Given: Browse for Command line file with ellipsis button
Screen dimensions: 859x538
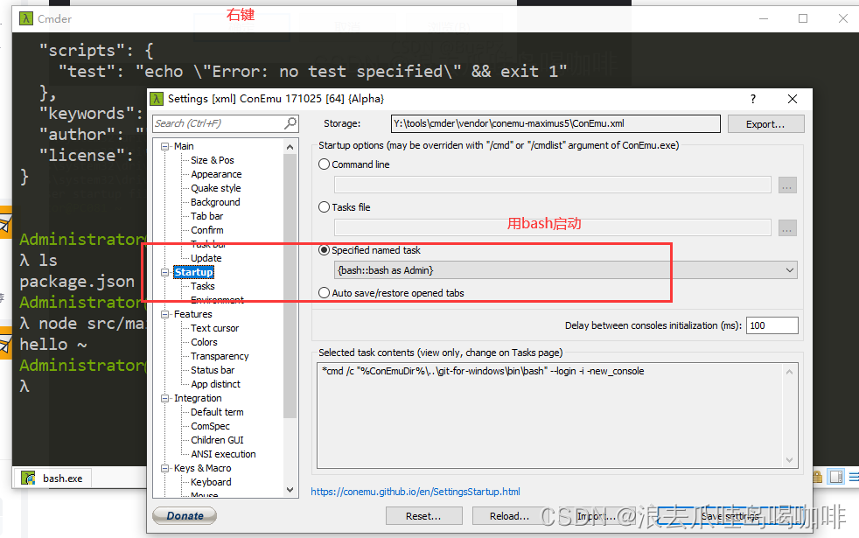Looking at the screenshot, I should (787, 185).
